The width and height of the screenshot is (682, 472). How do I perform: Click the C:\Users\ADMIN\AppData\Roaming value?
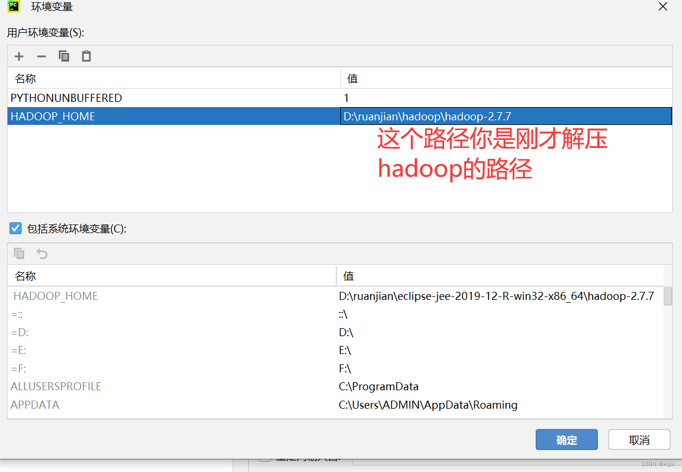[428, 405]
